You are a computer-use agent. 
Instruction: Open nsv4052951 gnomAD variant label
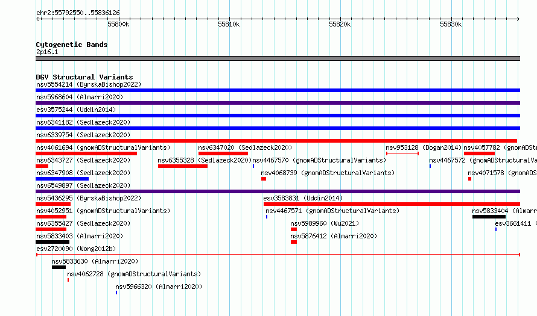103,211
